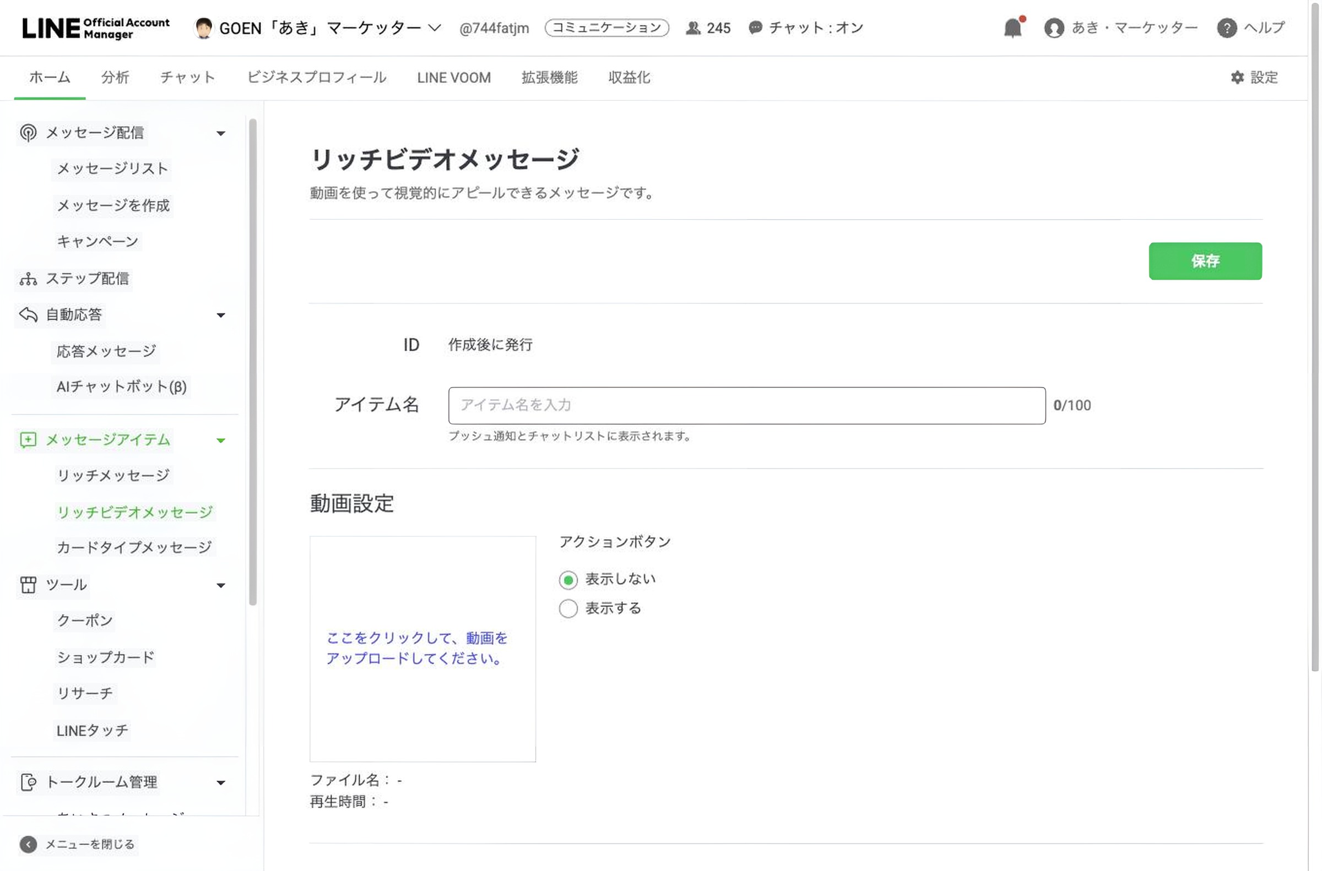This screenshot has width=1322, height=871.
Task: Switch to the 分析 tab
Action: (x=115, y=78)
